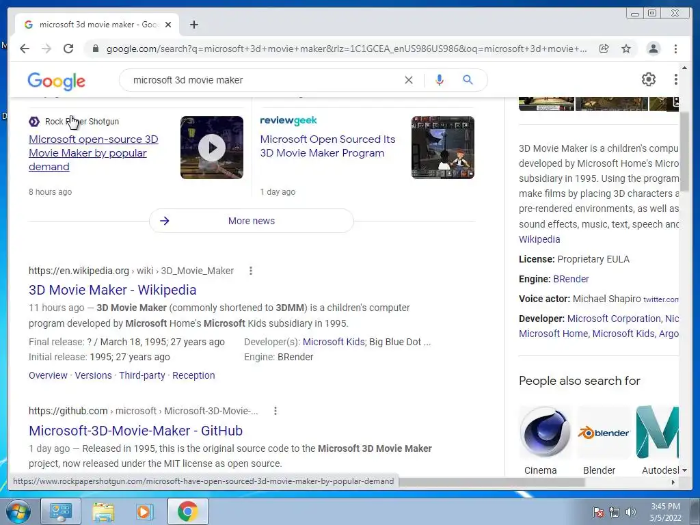The image size is (700, 525).
Task: Bookmark this page with the star
Action: (x=626, y=49)
